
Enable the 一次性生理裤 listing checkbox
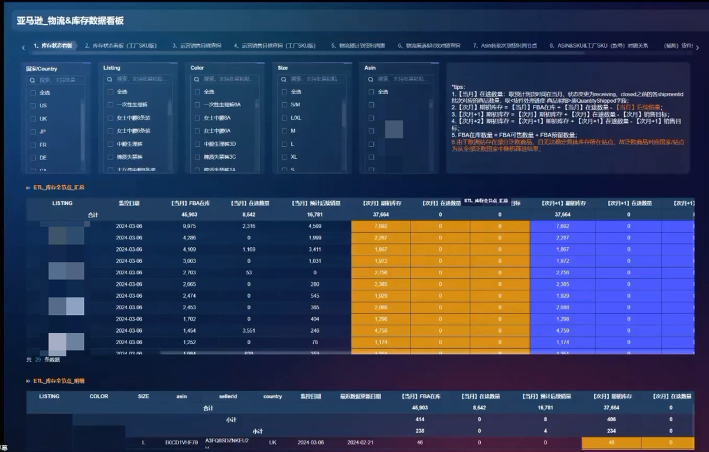tap(110, 105)
